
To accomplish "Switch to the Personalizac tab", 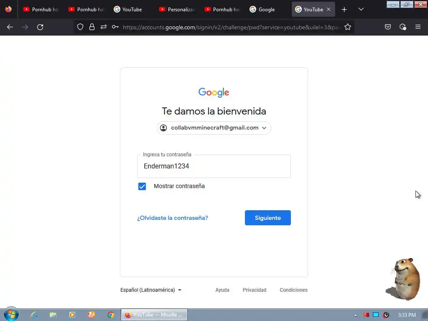I will [177, 9].
